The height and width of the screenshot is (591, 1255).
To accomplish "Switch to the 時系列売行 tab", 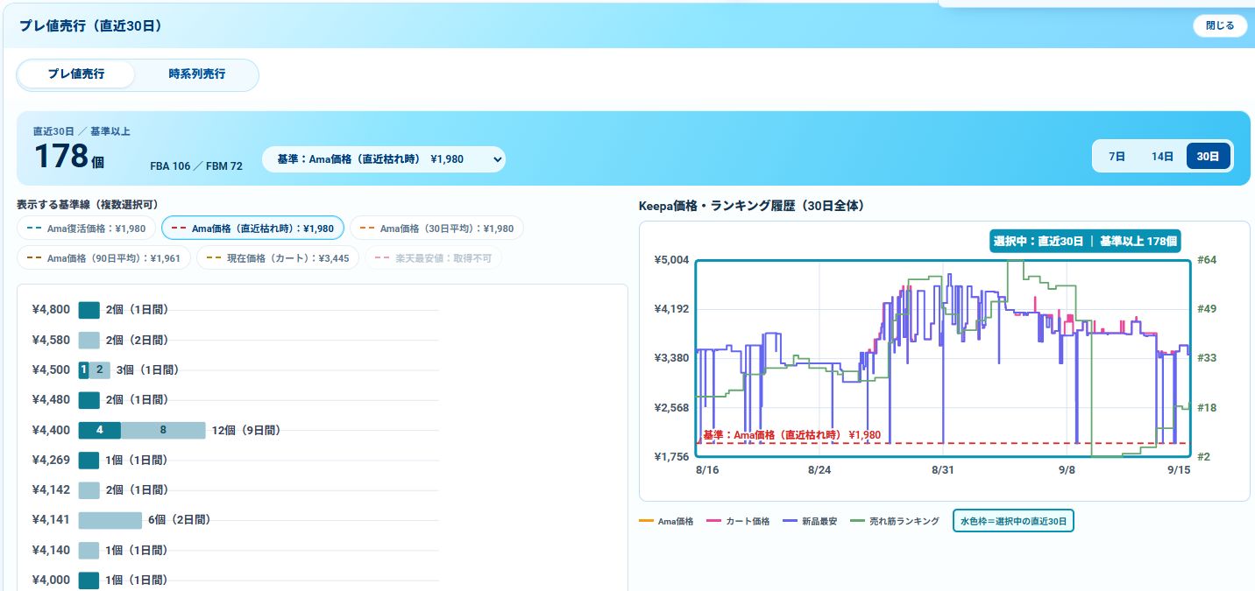I will [197, 74].
